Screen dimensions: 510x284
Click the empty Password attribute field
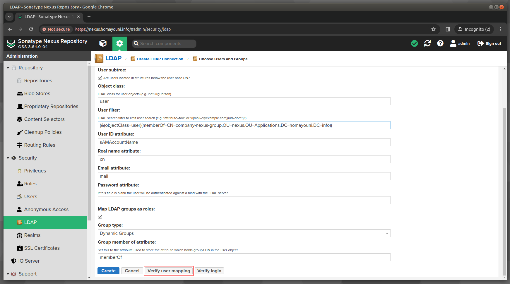point(244,200)
